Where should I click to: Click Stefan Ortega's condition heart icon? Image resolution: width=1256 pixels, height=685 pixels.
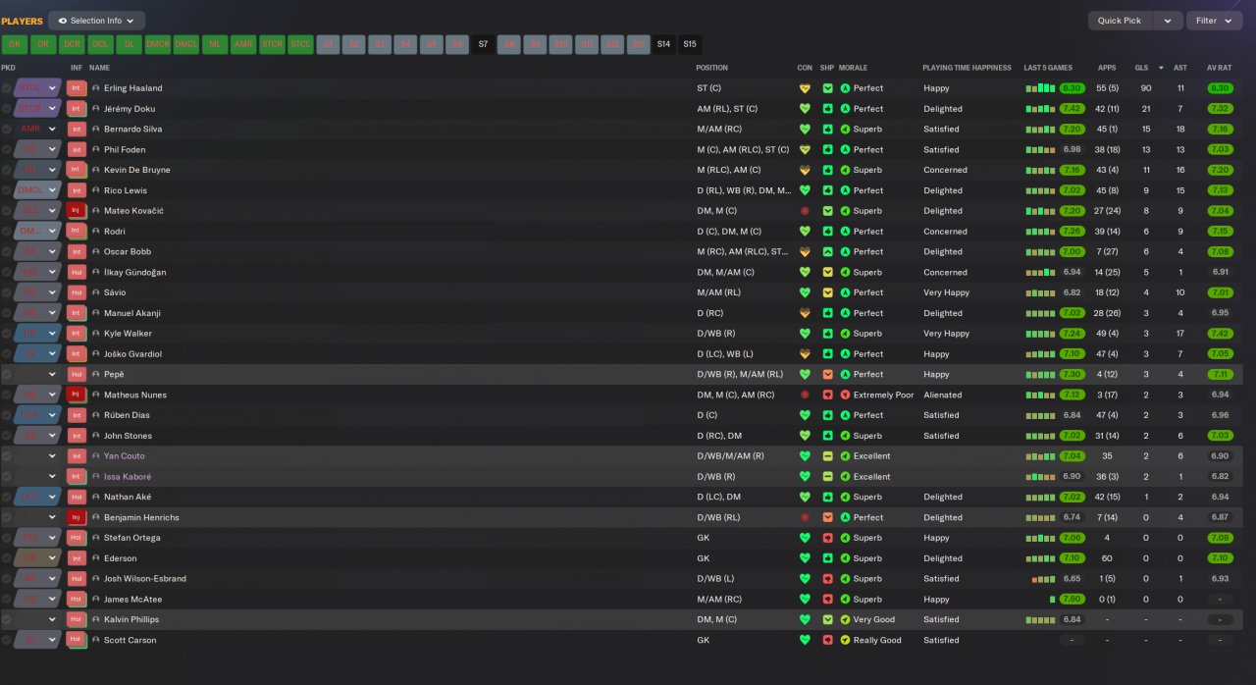(805, 538)
